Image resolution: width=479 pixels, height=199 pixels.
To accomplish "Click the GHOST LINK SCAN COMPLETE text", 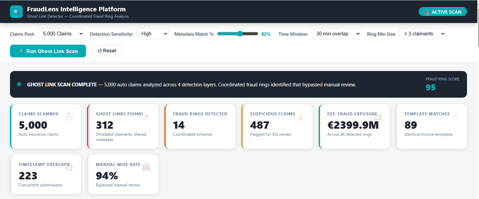I will tap(62, 85).
